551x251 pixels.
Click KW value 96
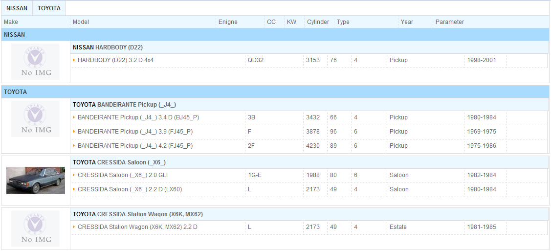tap(333, 132)
